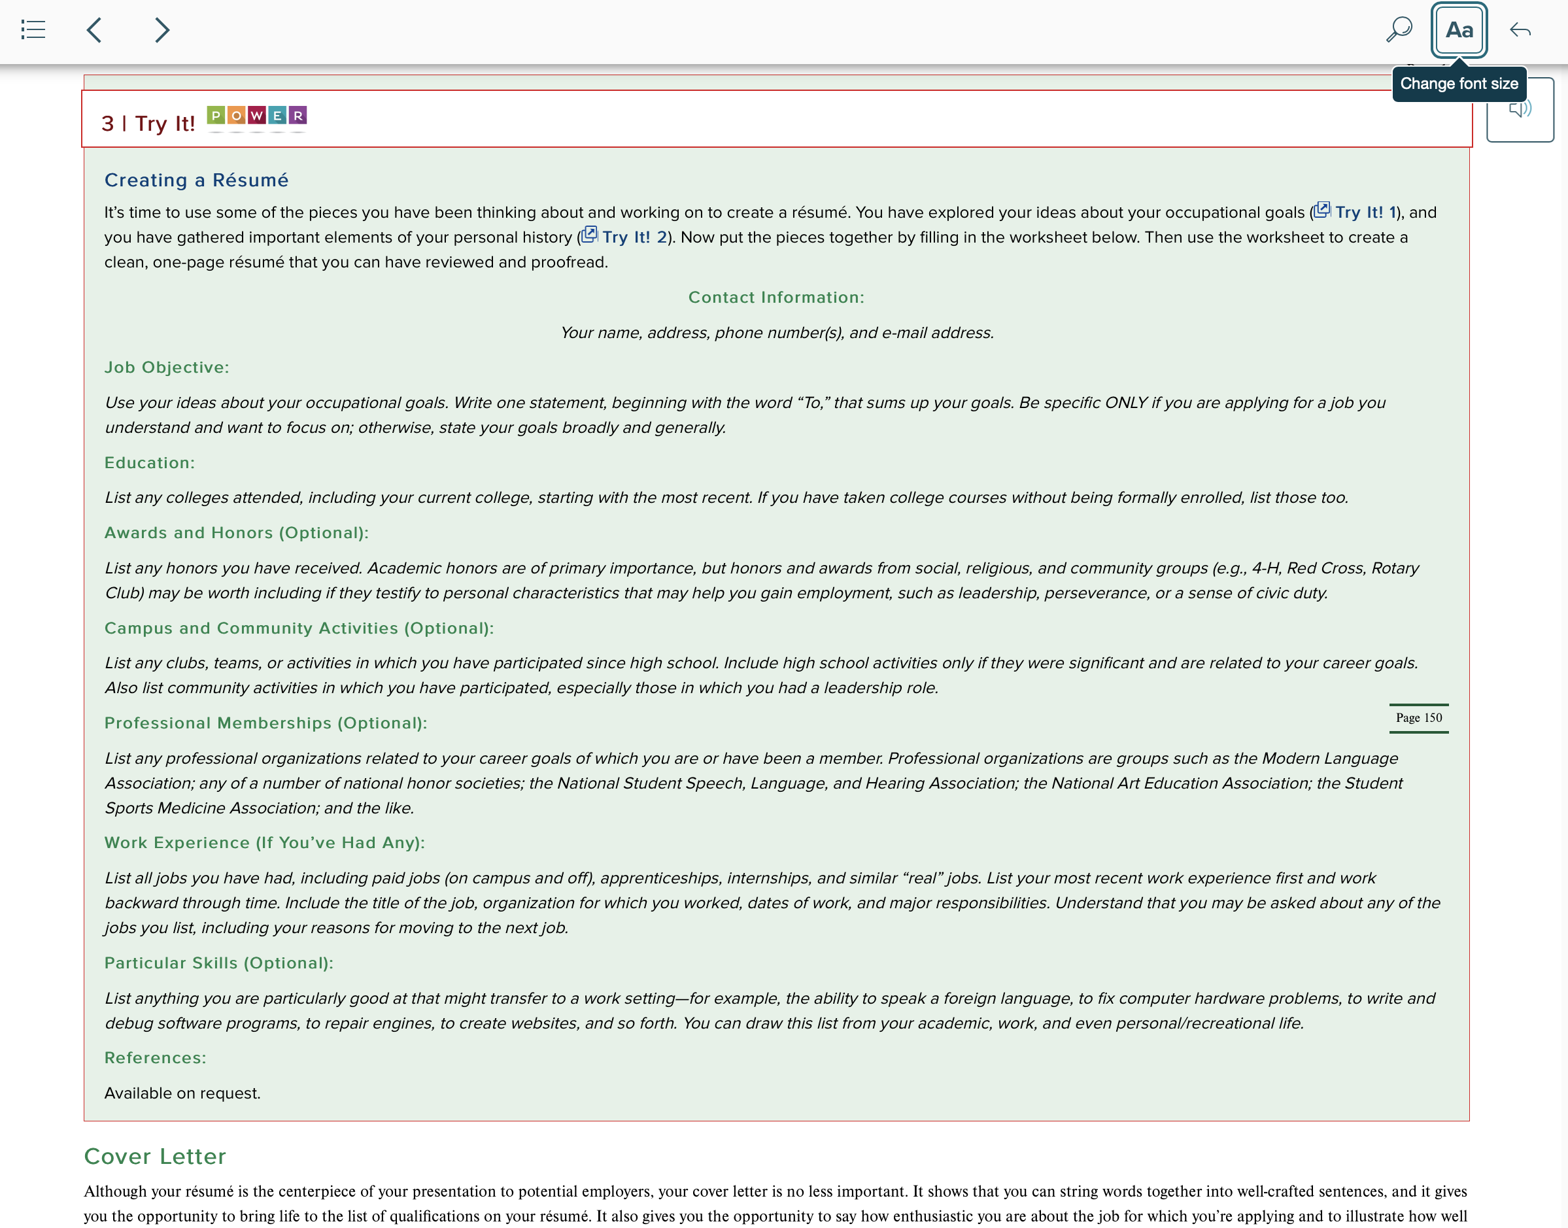
Task: Click 'Campus and Community Activities (Optional):' heading
Action: tap(299, 628)
